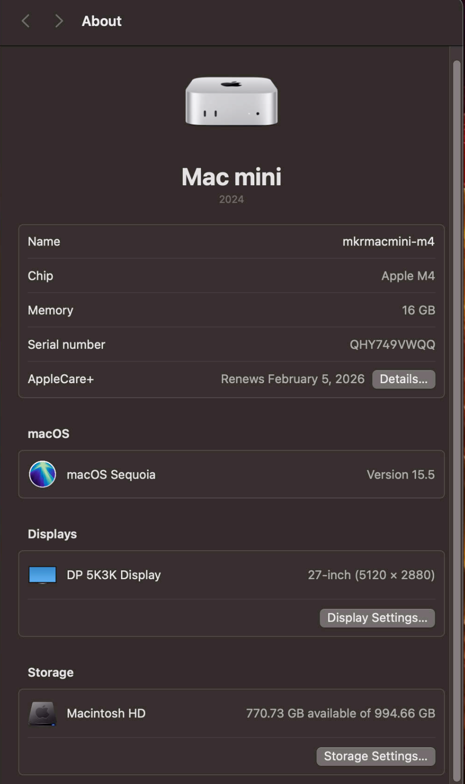Click the Name row label
Screen dimensions: 465x784
[x=44, y=242]
